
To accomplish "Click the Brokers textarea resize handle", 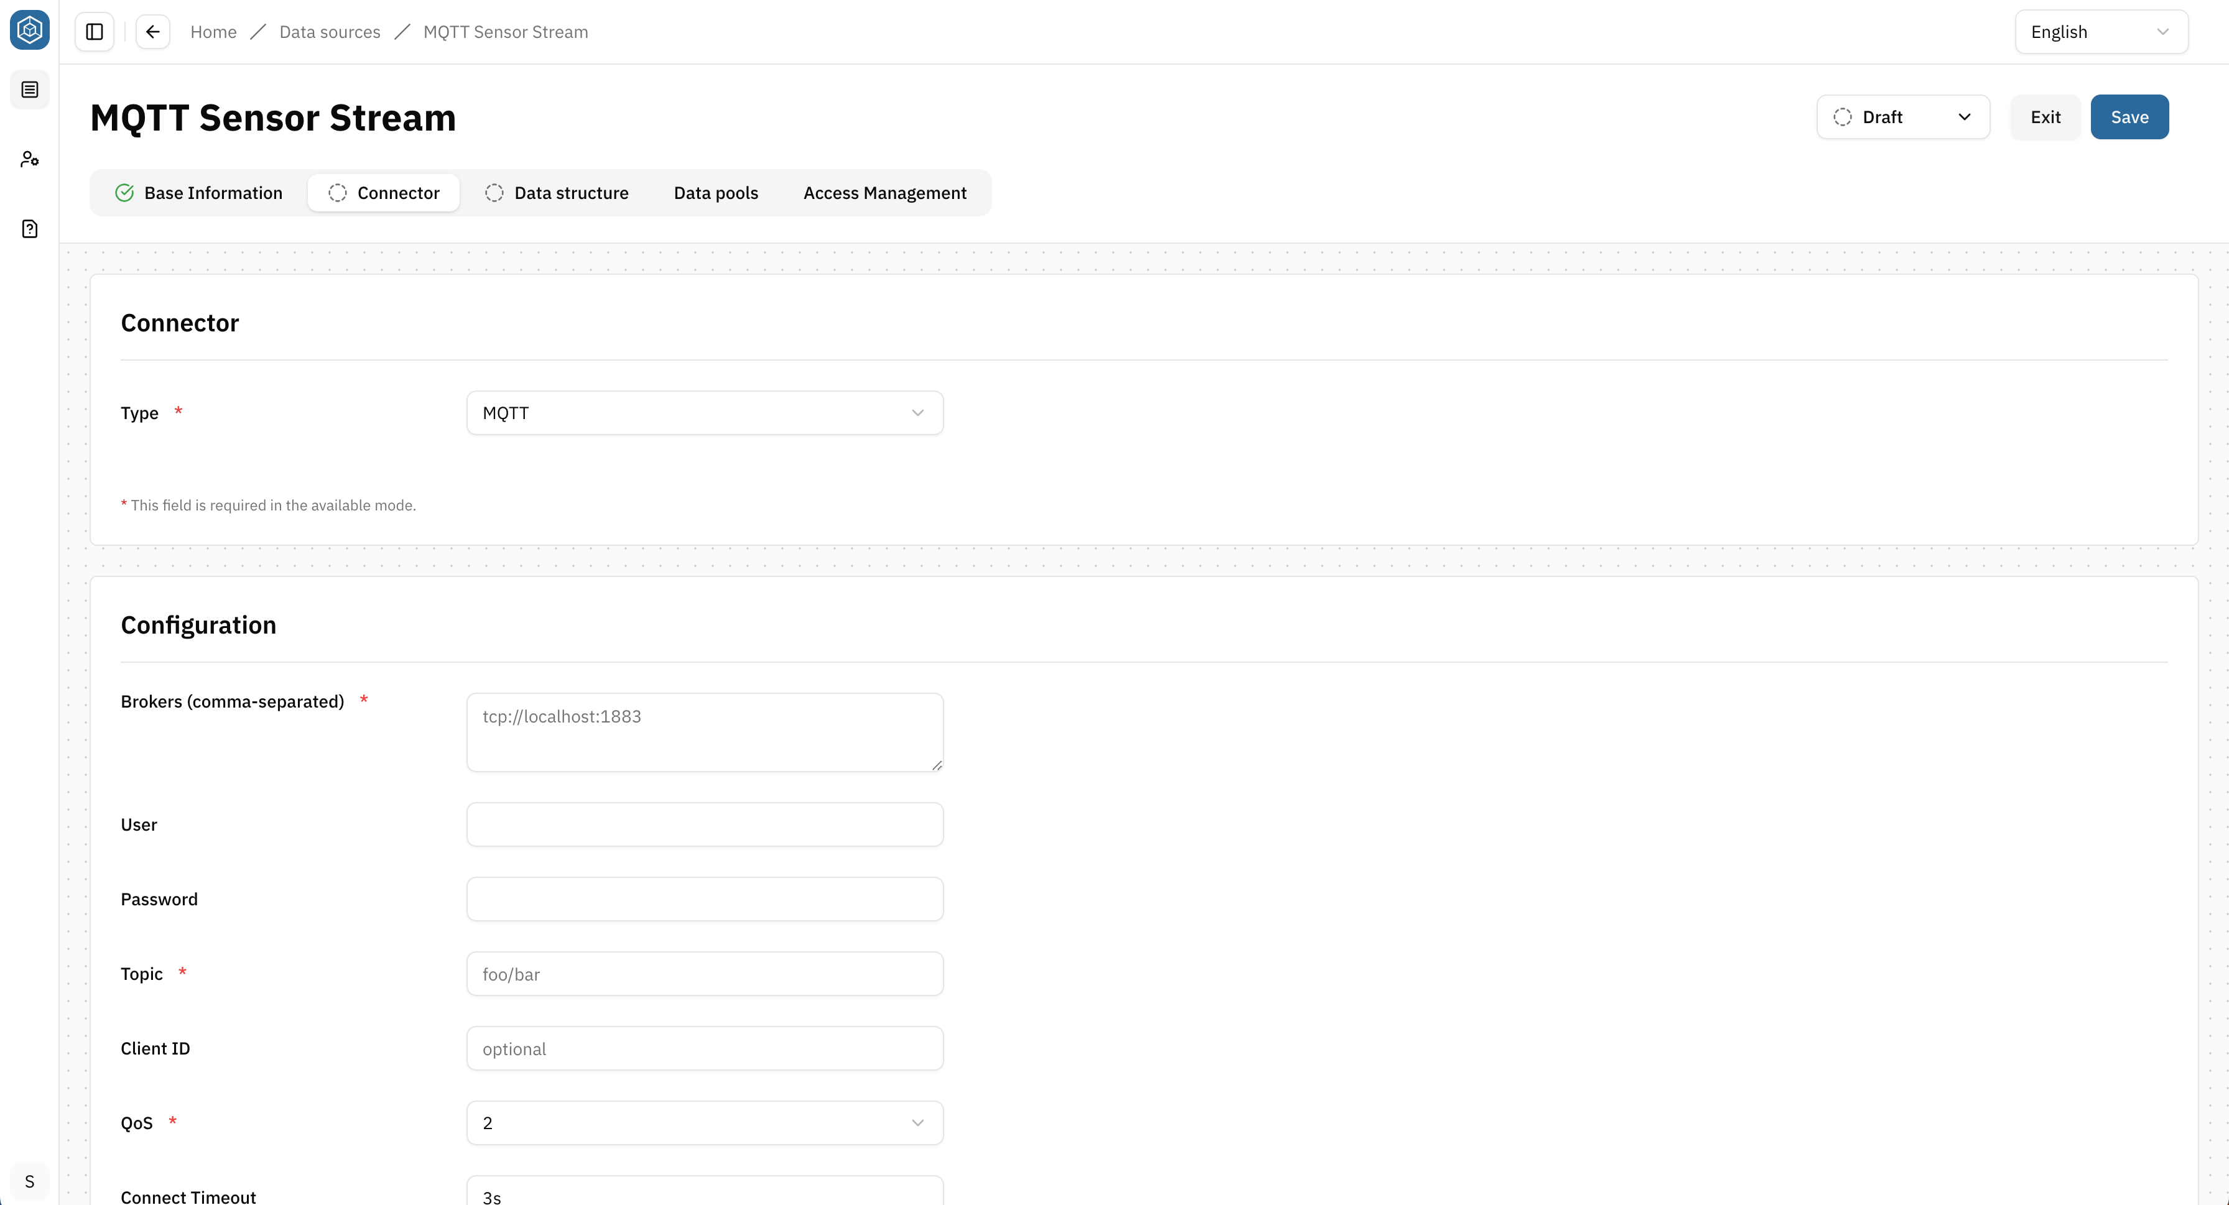I will tap(936, 765).
